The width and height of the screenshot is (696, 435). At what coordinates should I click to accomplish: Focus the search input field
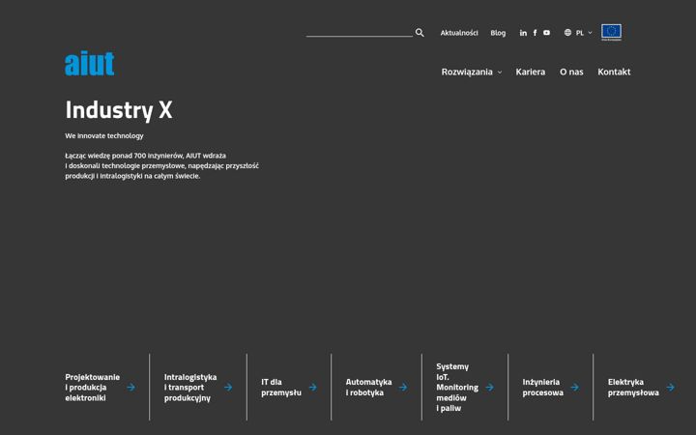tap(360, 33)
